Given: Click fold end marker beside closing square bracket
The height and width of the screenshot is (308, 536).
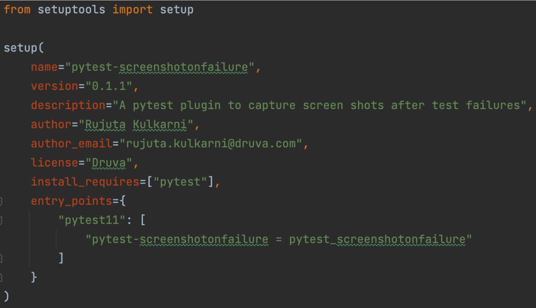Looking at the screenshot, I should 1,259.
